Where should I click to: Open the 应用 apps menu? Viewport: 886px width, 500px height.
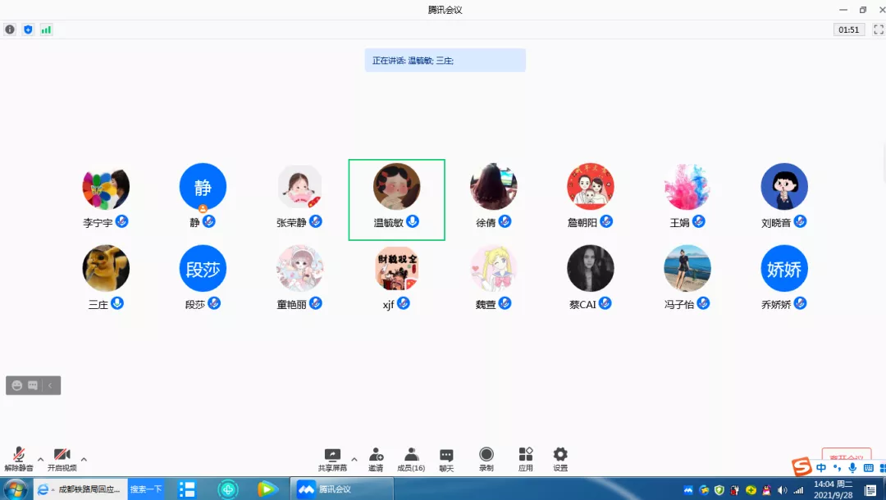pyautogui.click(x=526, y=458)
